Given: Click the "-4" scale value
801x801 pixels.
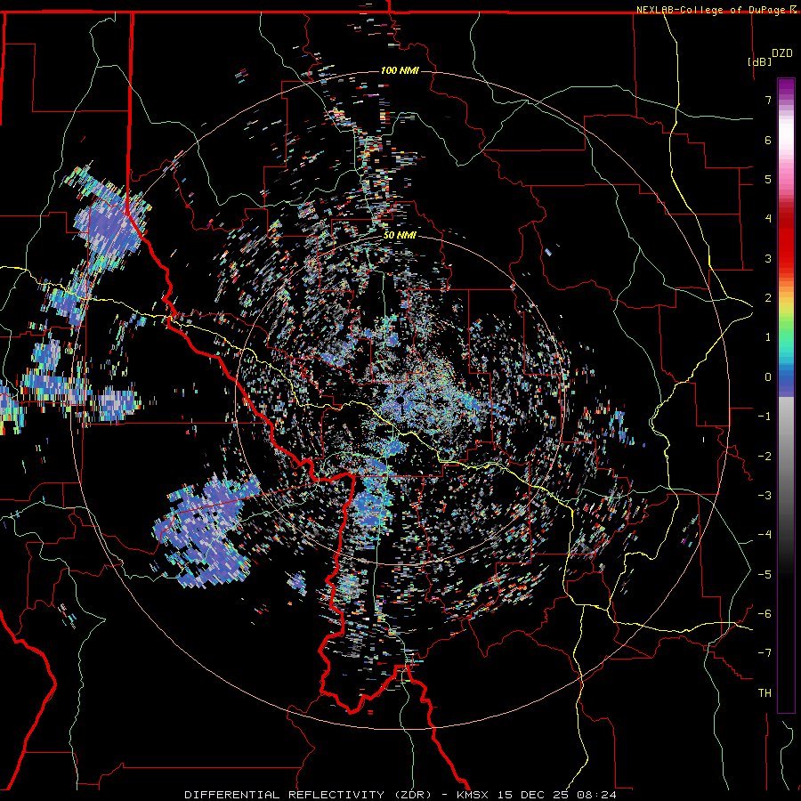Looking at the screenshot, I should pyautogui.click(x=765, y=535).
